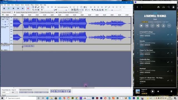
Task: Toggle Solo on the Audio Track
Action: click(x=8, y=19)
